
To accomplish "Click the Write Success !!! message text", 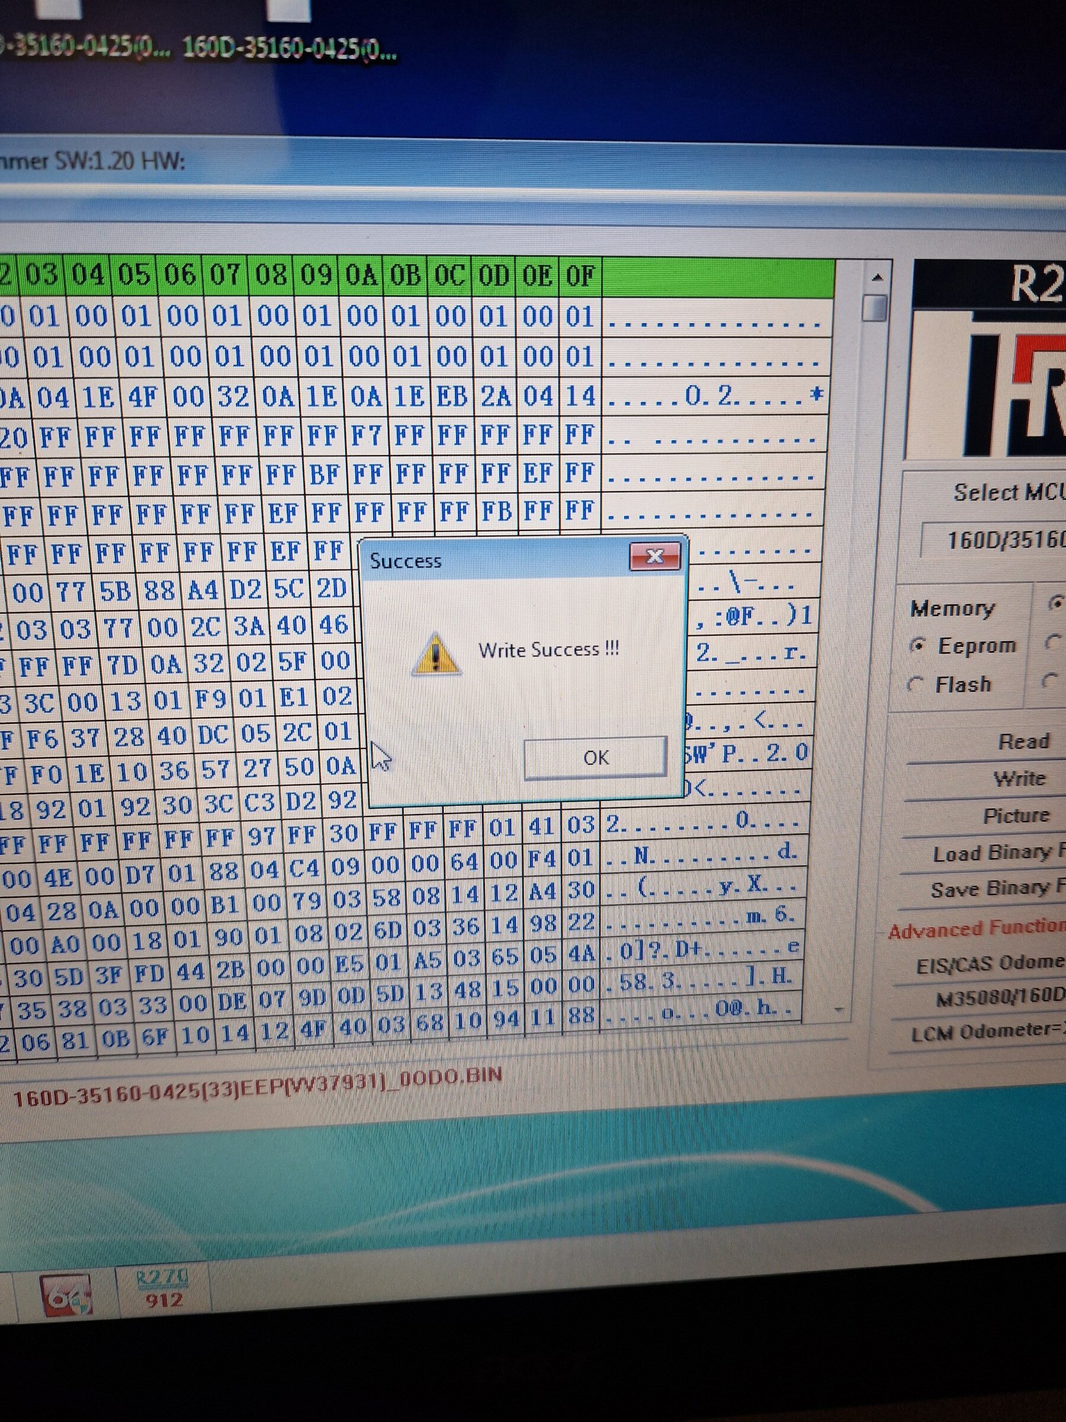I will [549, 649].
